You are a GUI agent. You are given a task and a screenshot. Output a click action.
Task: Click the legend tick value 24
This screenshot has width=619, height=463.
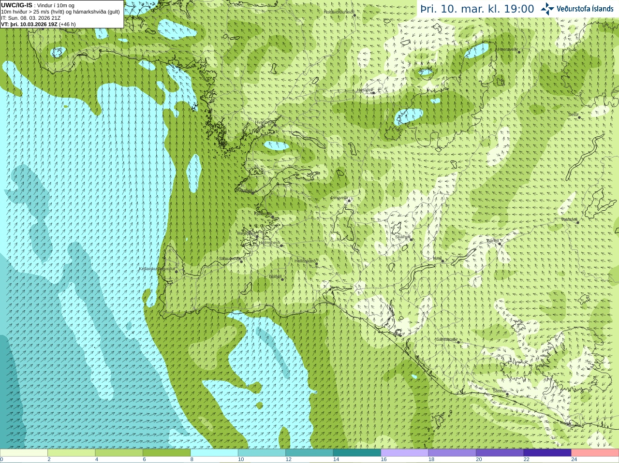(574, 460)
